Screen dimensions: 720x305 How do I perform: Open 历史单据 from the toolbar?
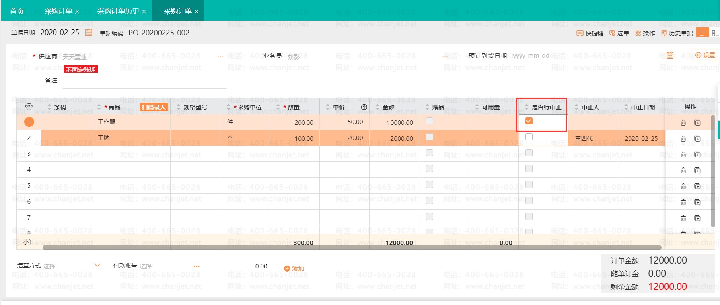click(x=677, y=33)
